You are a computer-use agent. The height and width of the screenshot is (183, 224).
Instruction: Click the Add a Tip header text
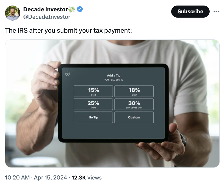click(x=114, y=75)
